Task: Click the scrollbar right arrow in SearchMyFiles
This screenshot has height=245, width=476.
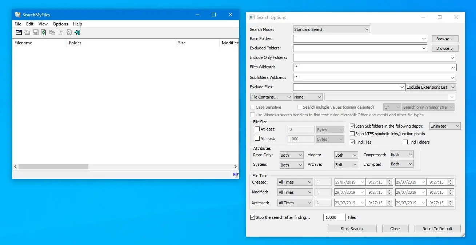Action: (x=236, y=166)
